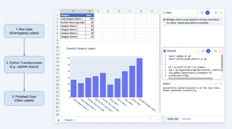Select column F header
Image resolution: width=232 pixels, height=129 pixels.
pyautogui.click(x=130, y=11)
